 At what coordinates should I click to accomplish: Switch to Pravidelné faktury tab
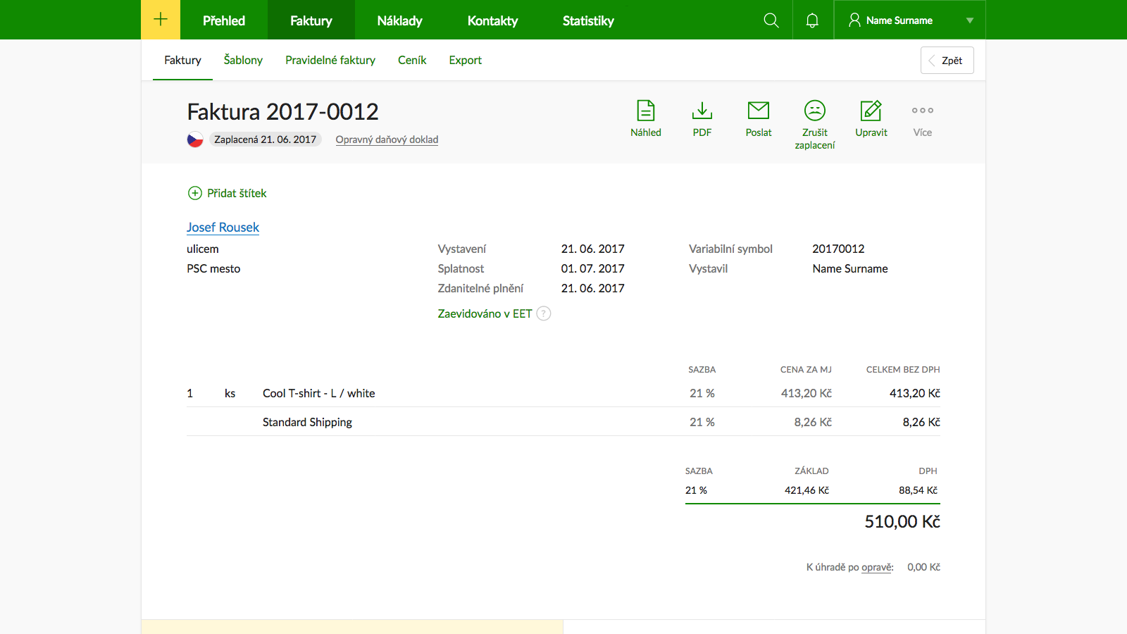[x=330, y=60]
